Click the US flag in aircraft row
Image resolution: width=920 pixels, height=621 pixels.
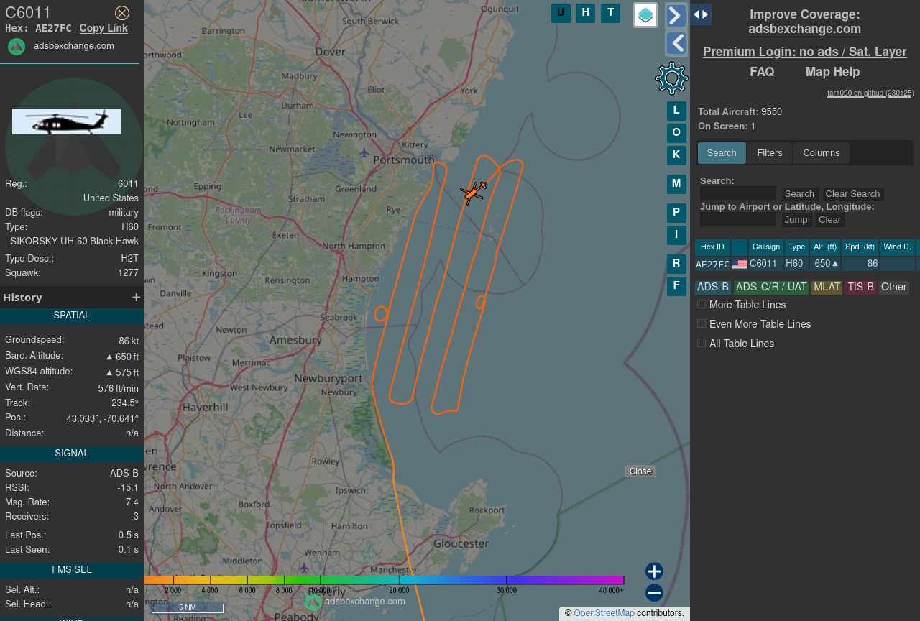click(740, 264)
